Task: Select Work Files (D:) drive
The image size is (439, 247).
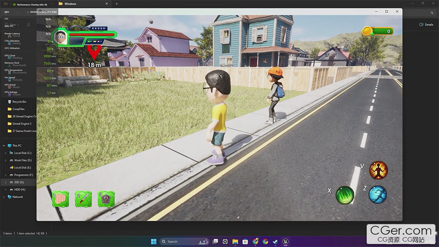Action: click(x=21, y=160)
